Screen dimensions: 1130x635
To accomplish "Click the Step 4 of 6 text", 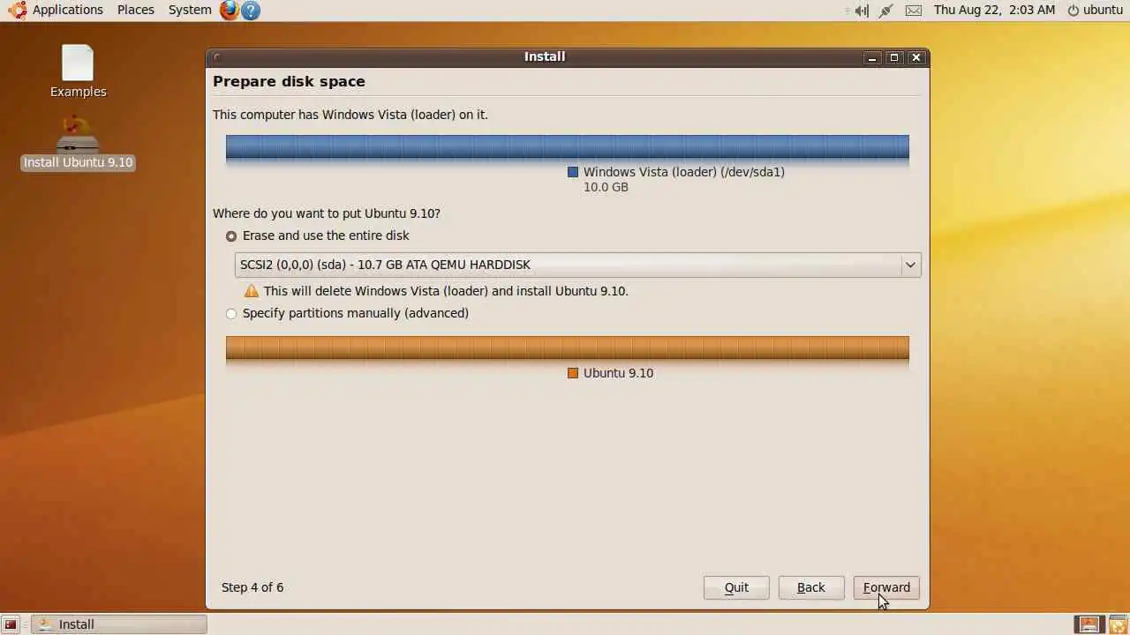I will (x=252, y=587).
